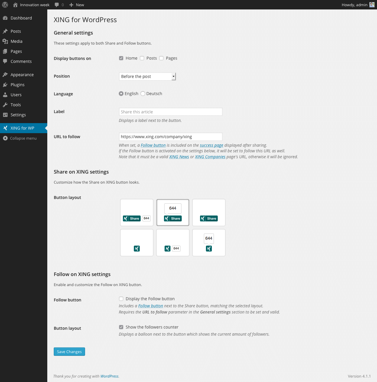Viewport: 377px width, 382px height.
Task: Uncheck the Home display checkbox
Action: click(x=121, y=58)
